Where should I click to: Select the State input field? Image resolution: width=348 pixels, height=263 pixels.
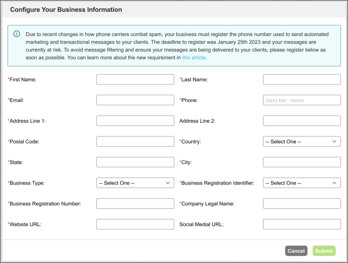(x=135, y=162)
